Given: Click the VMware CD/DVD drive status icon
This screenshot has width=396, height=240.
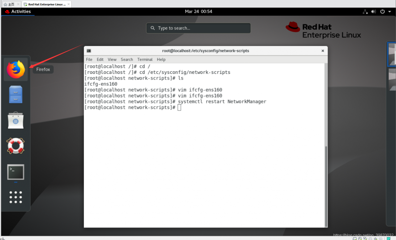Looking at the screenshot, I should pos(360,238).
